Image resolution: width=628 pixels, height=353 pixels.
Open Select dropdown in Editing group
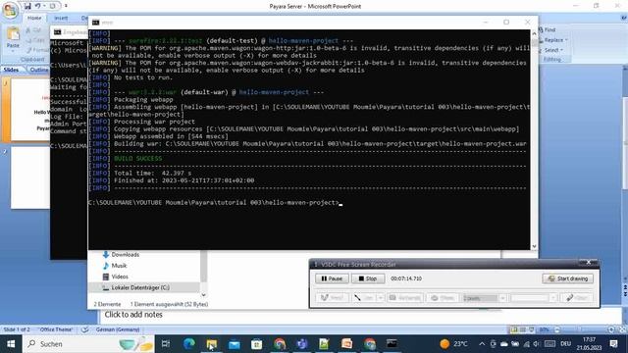[x=561, y=50]
